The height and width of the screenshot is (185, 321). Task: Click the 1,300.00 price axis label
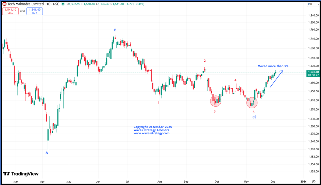click(314, 126)
